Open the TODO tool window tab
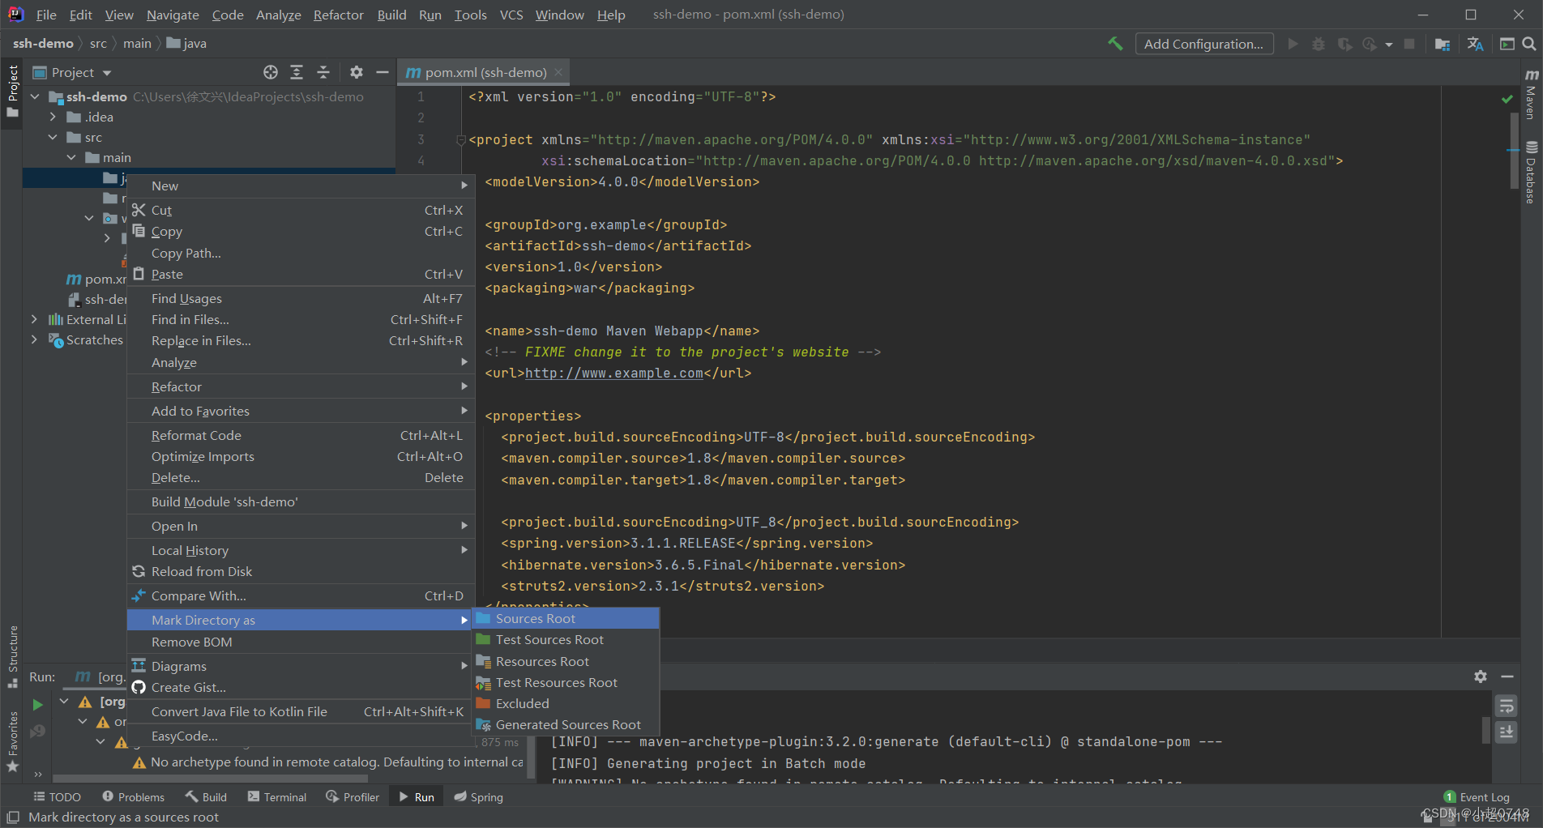 coord(57,797)
